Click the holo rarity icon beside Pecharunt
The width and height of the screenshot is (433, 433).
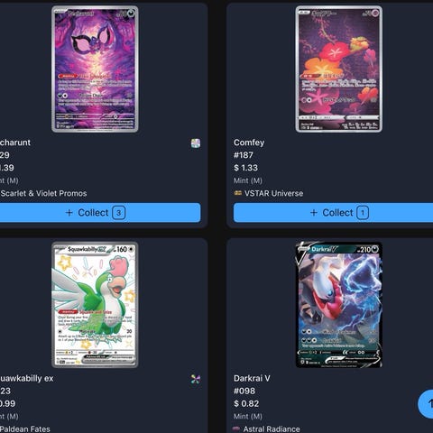pyautogui.click(x=196, y=143)
